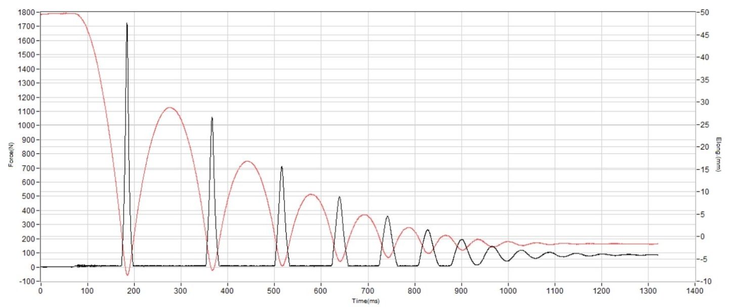Screen dimensions: 729x307
Task: Click the right end of the black curve
Action: coord(657,255)
